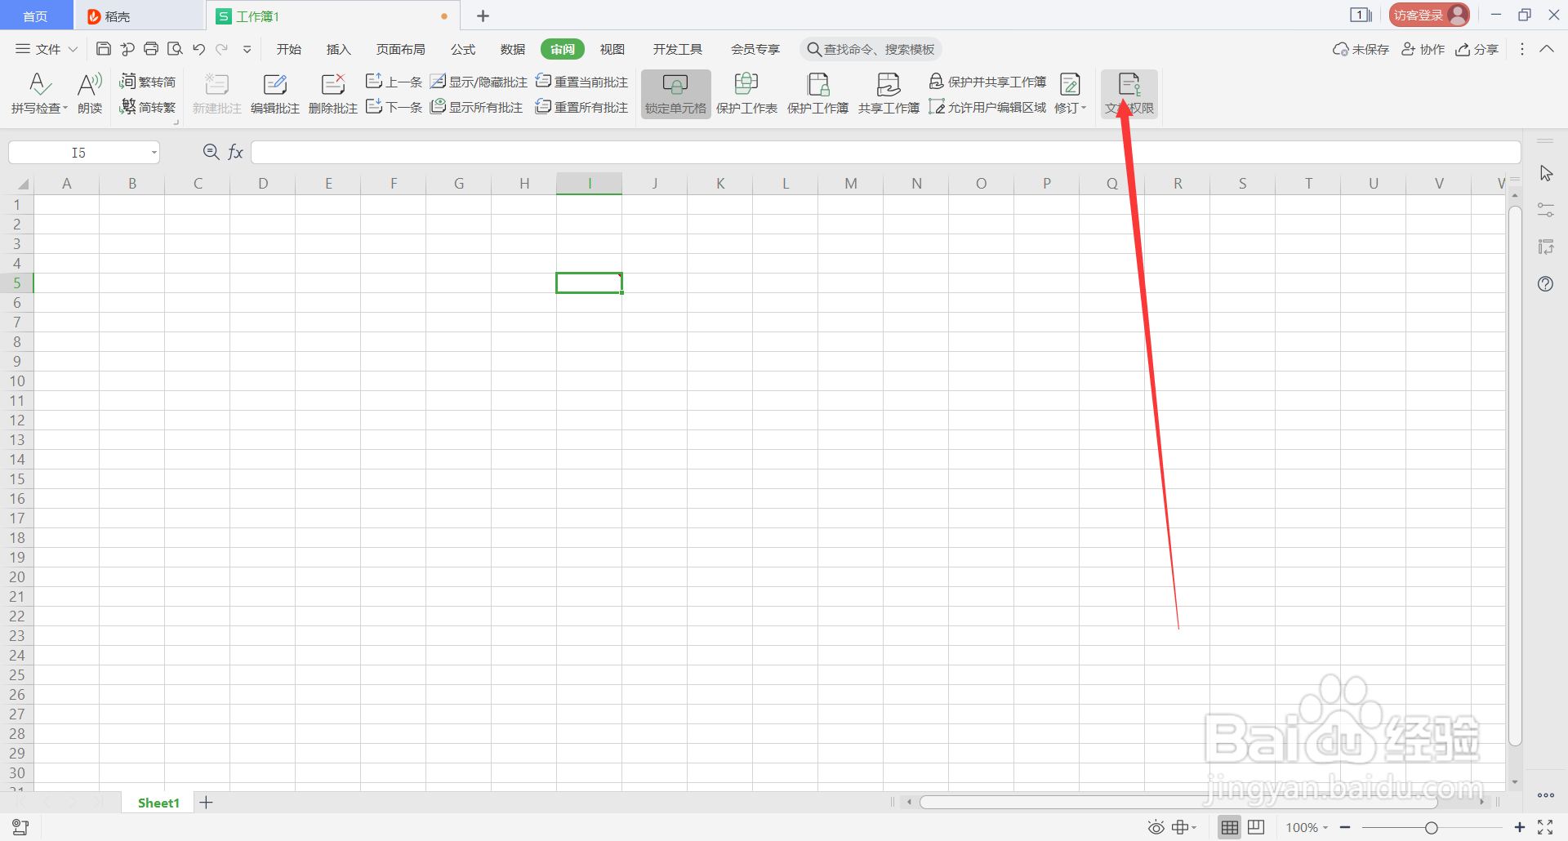Click Edit Comment (编辑批注) icon
This screenshot has height=841, width=1568.
coord(275,94)
